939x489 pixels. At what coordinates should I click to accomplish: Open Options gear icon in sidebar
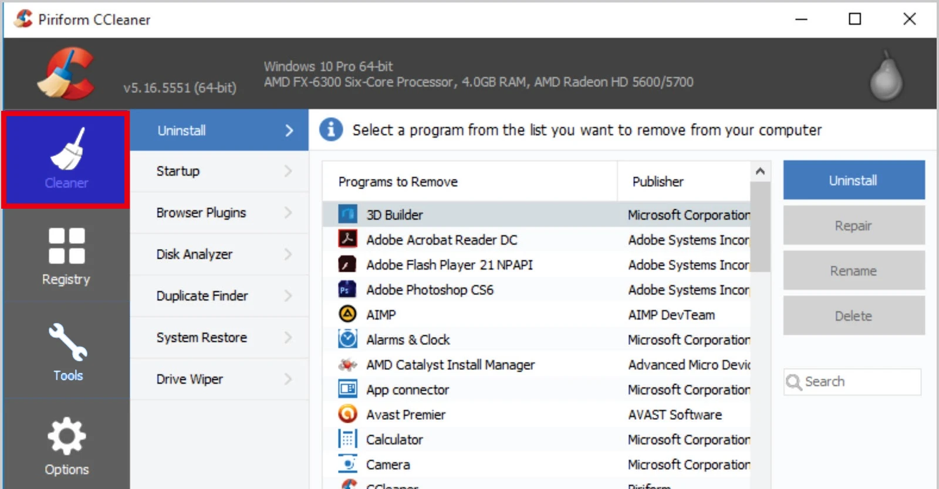tap(66, 436)
